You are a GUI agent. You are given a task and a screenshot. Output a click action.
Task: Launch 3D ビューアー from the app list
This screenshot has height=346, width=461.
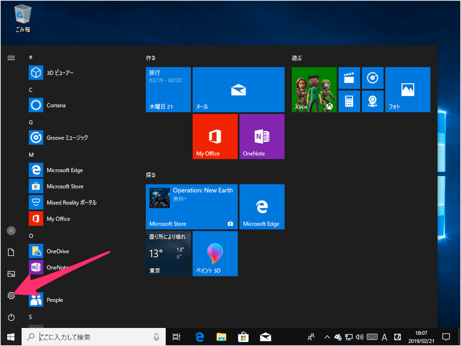(79, 73)
